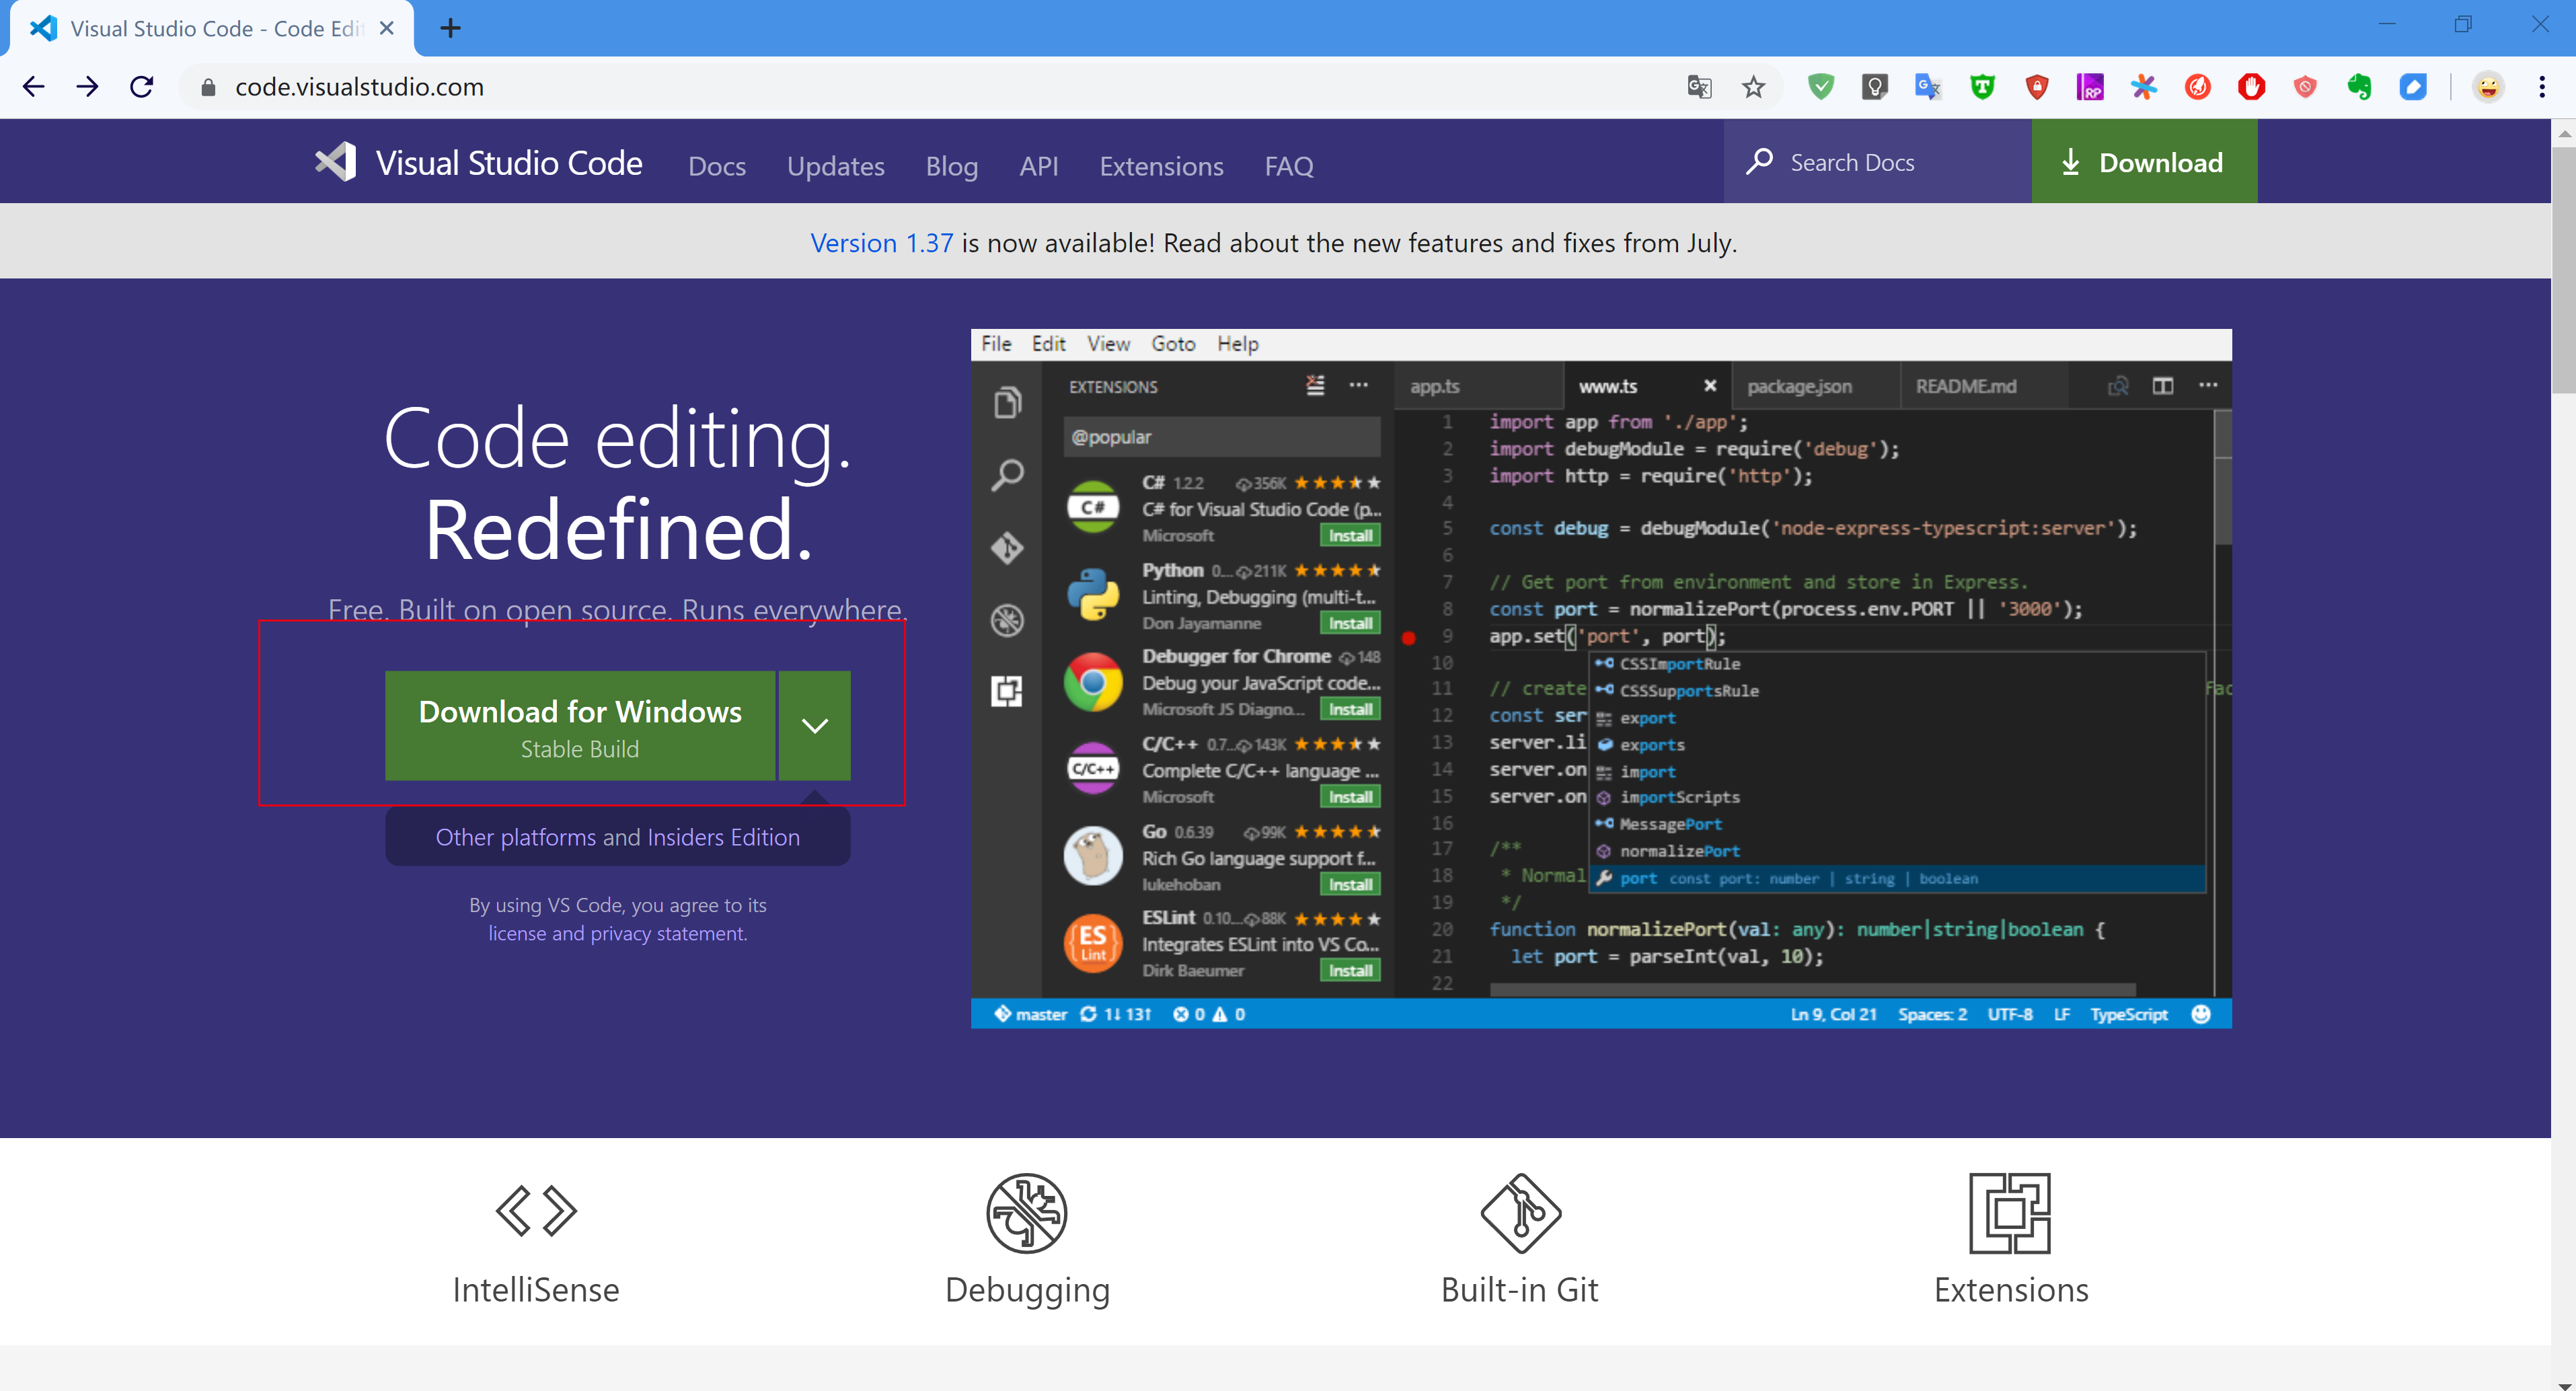Click the editor screenshot's extensions sidebar icon
This screenshot has height=1391, width=2576.
click(x=1007, y=692)
